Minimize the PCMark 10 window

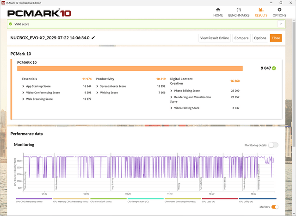[271, 3]
